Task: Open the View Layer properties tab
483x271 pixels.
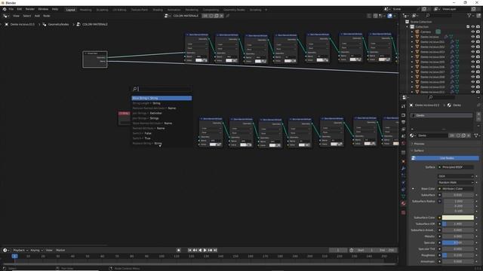Action: click(x=403, y=129)
